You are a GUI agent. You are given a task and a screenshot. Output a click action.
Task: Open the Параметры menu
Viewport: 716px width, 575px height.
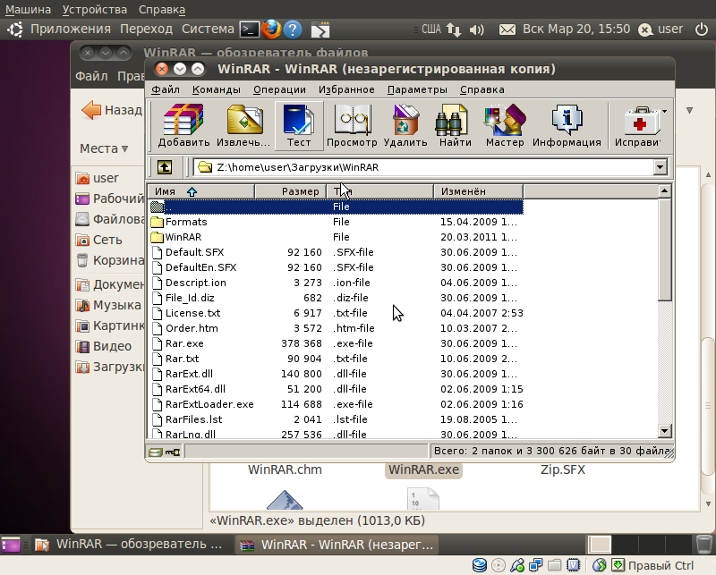coord(417,89)
